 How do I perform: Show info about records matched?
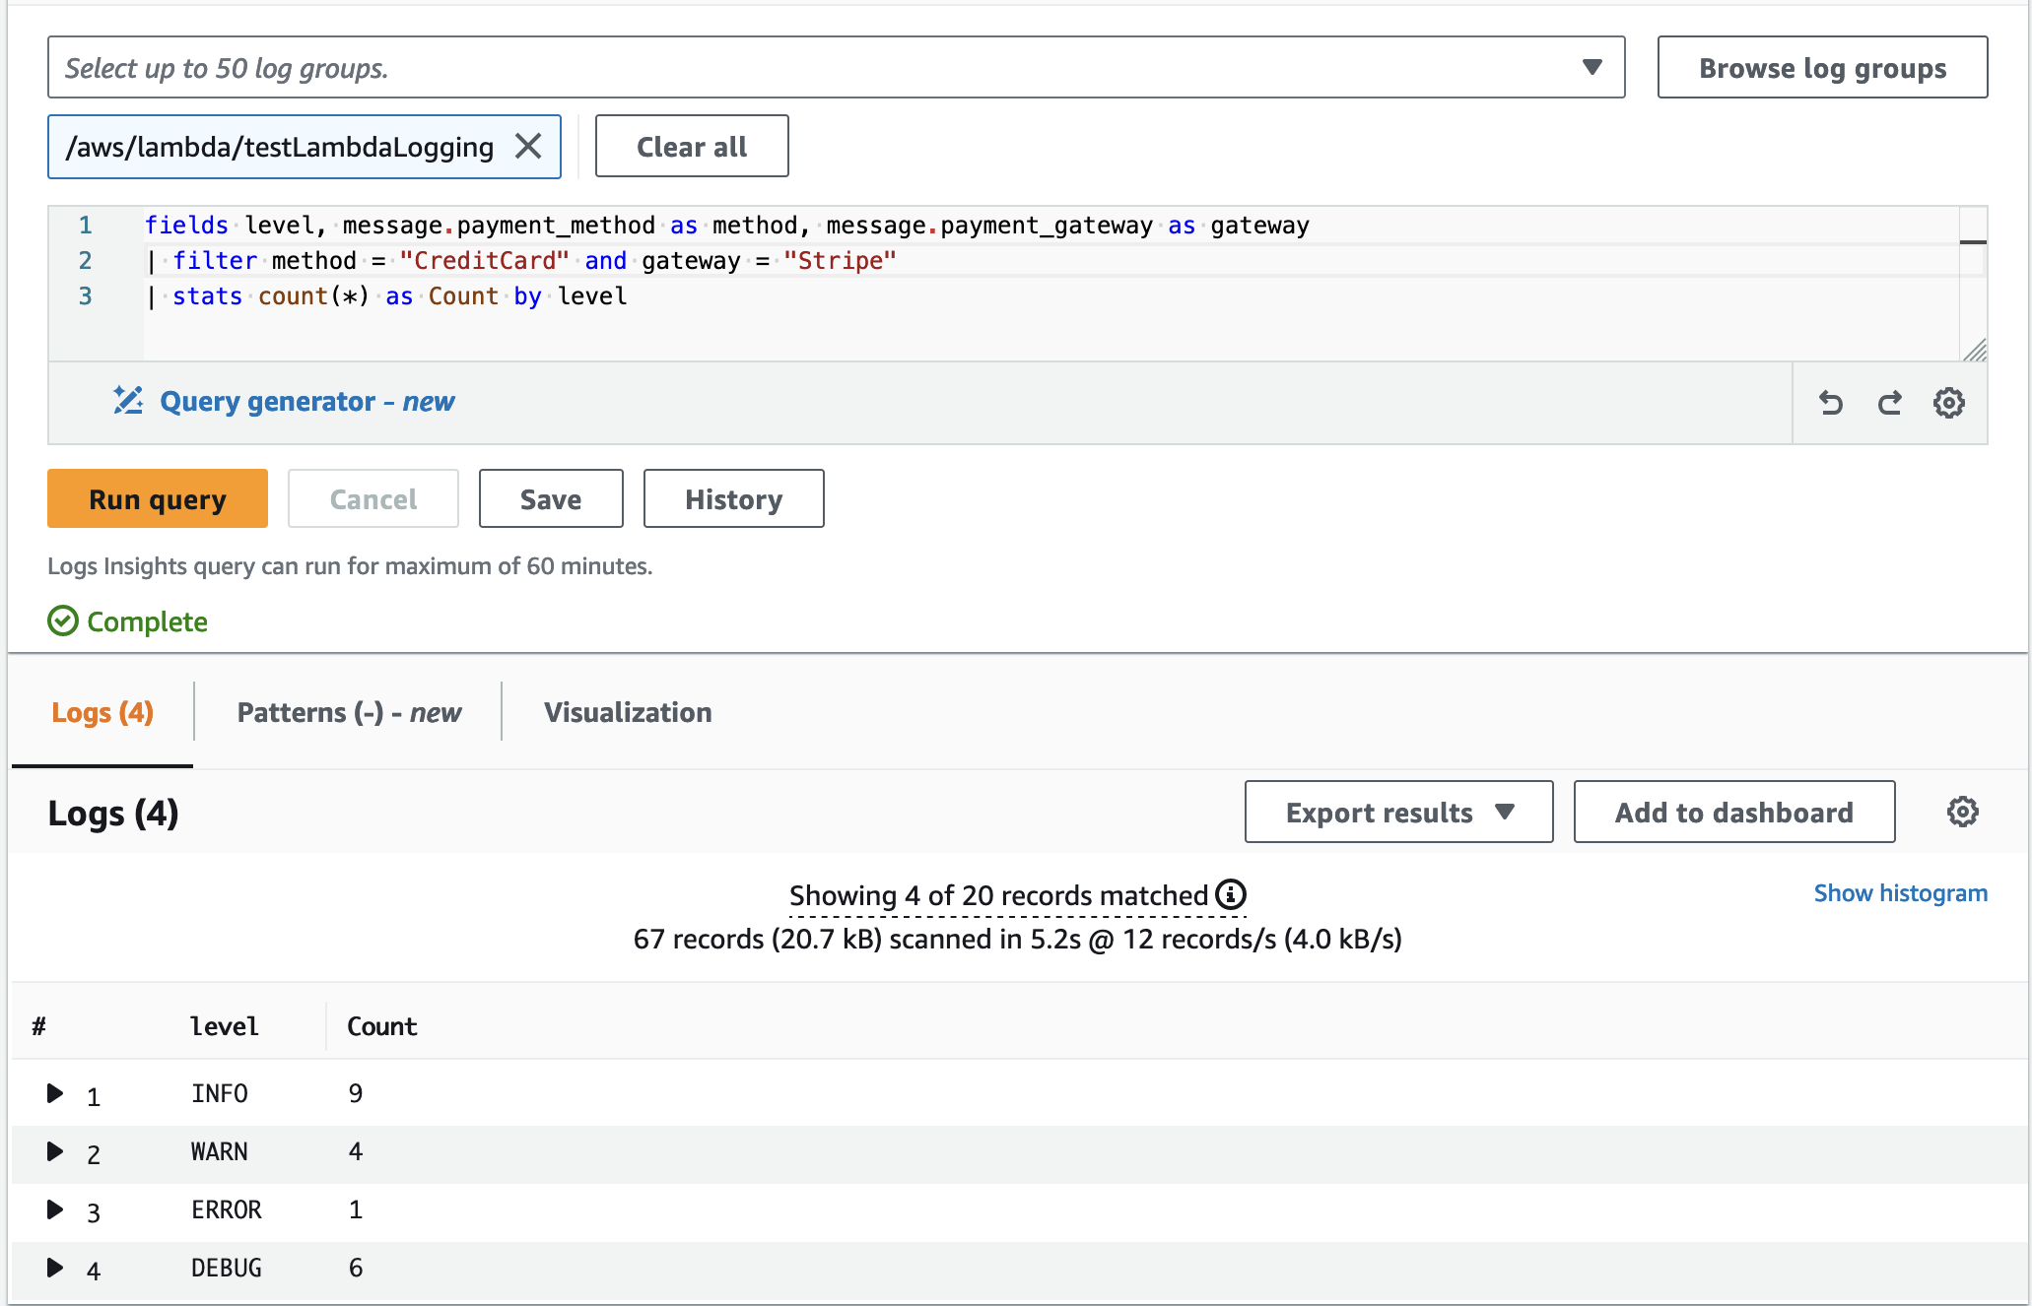coord(1231,894)
